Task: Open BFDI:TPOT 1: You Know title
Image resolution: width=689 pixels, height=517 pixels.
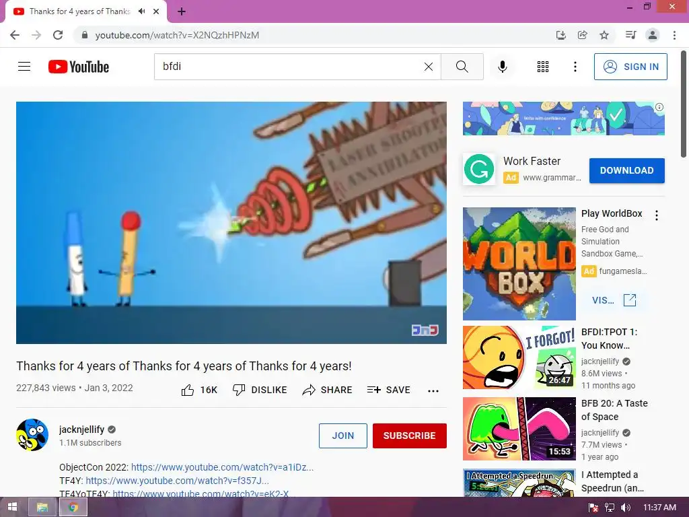Action: [x=609, y=339]
